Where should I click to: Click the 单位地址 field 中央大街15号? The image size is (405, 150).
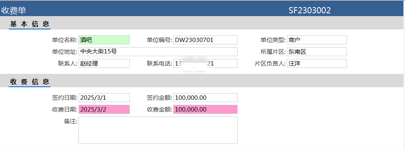(x=158, y=51)
